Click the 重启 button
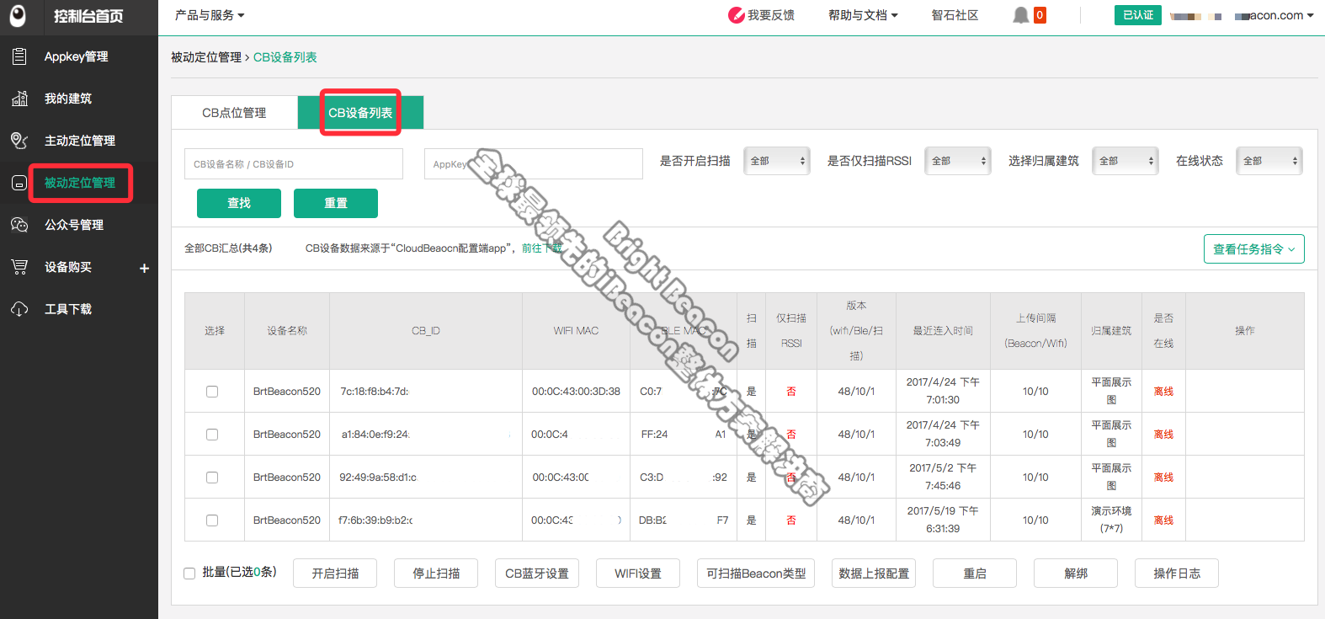 [975, 574]
